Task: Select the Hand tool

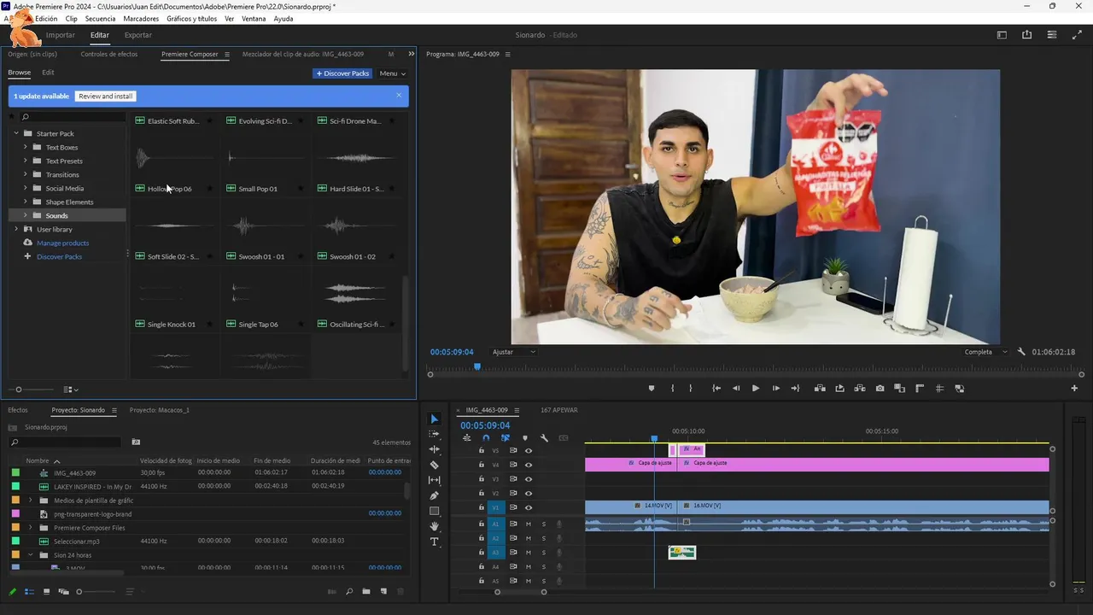Action: (x=434, y=526)
